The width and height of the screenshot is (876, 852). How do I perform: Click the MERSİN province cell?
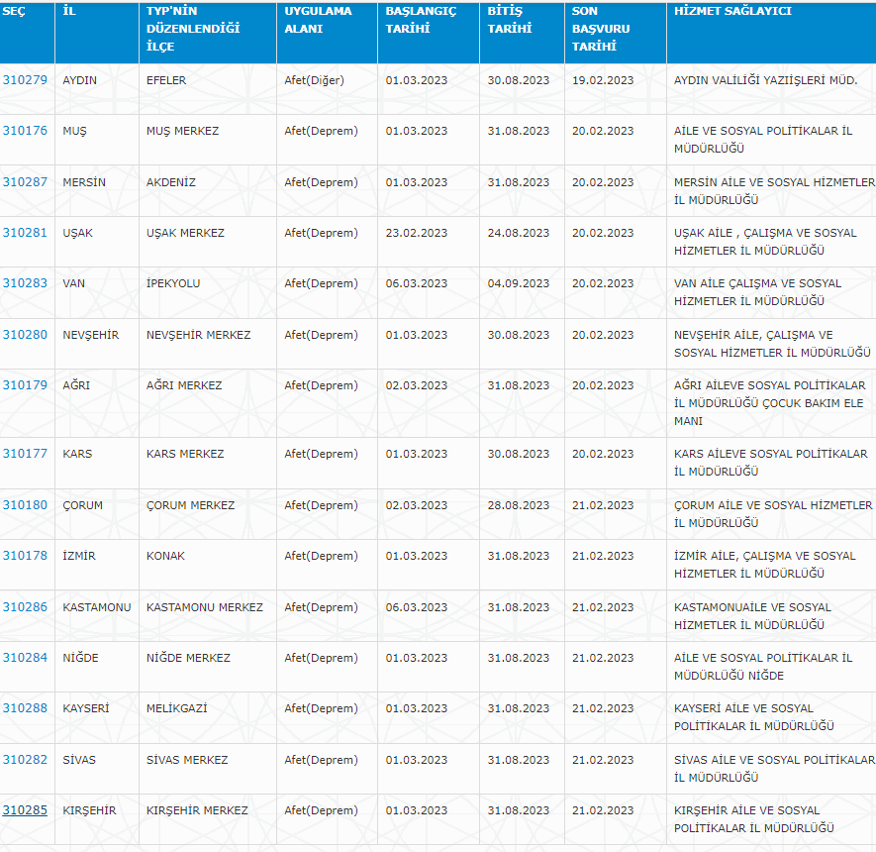pos(97,190)
